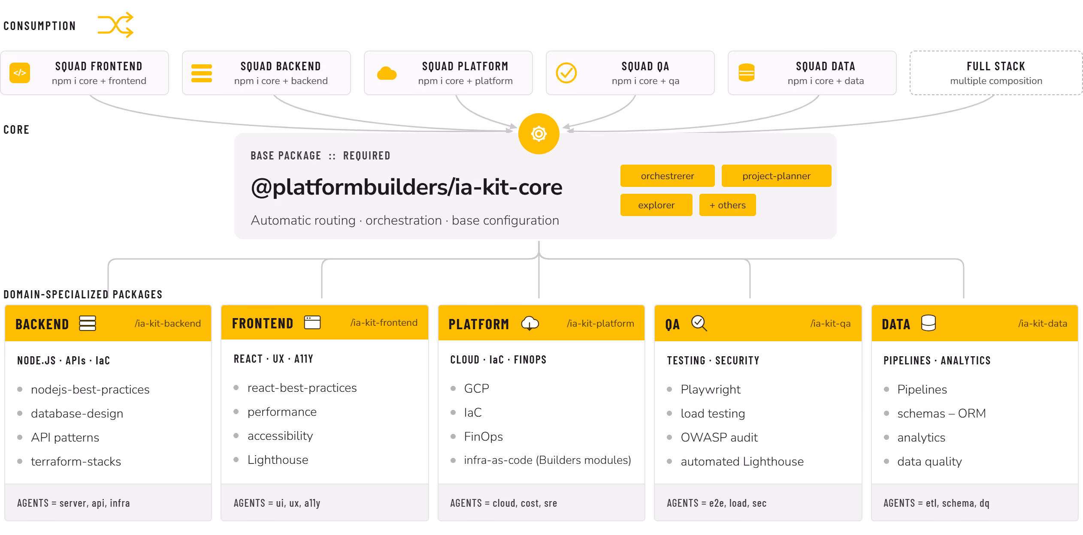
Task: Click the checkmark circle icon in Squad QA
Action: pos(566,73)
